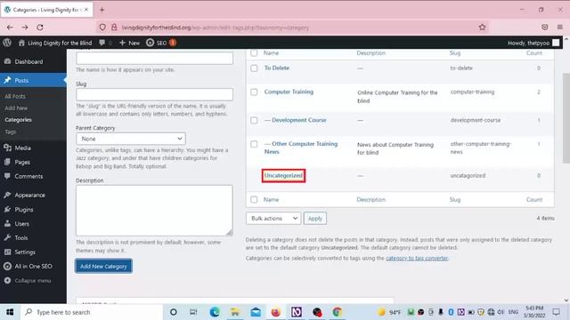Open the Tags submenu
Viewport: 570px width, 320px height.
(x=11, y=132)
